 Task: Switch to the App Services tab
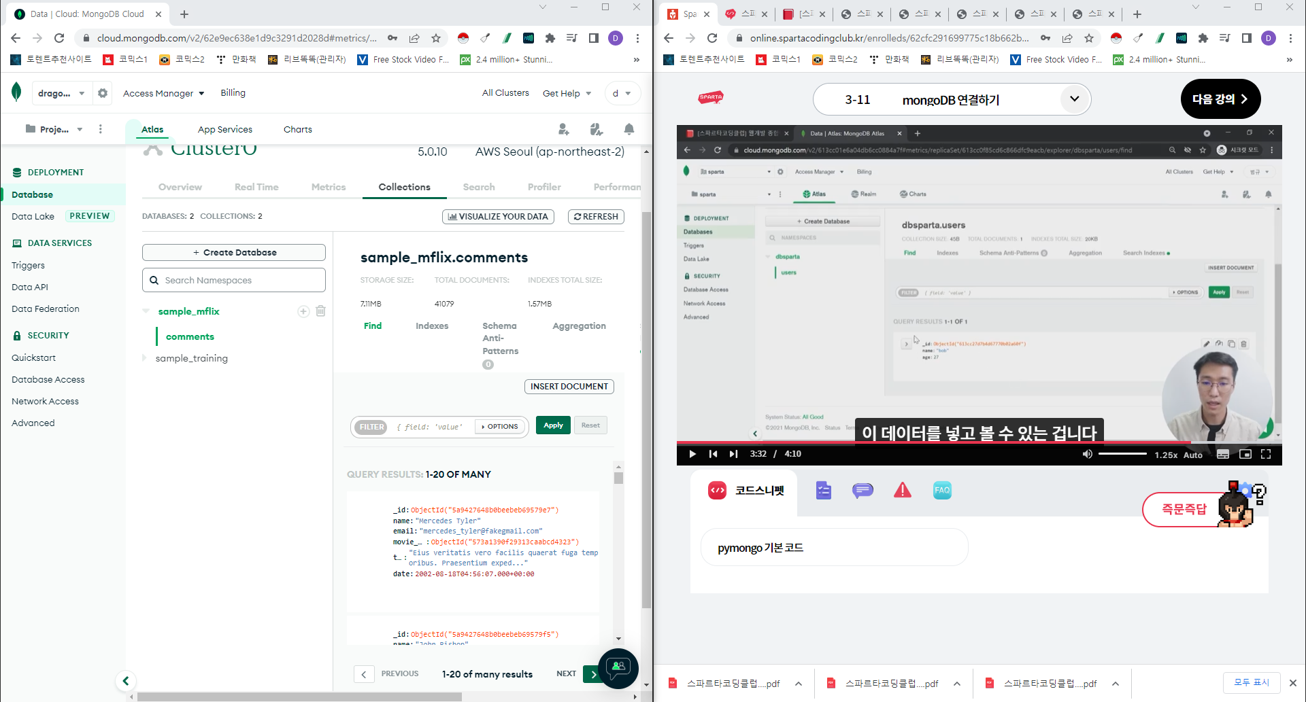(225, 129)
